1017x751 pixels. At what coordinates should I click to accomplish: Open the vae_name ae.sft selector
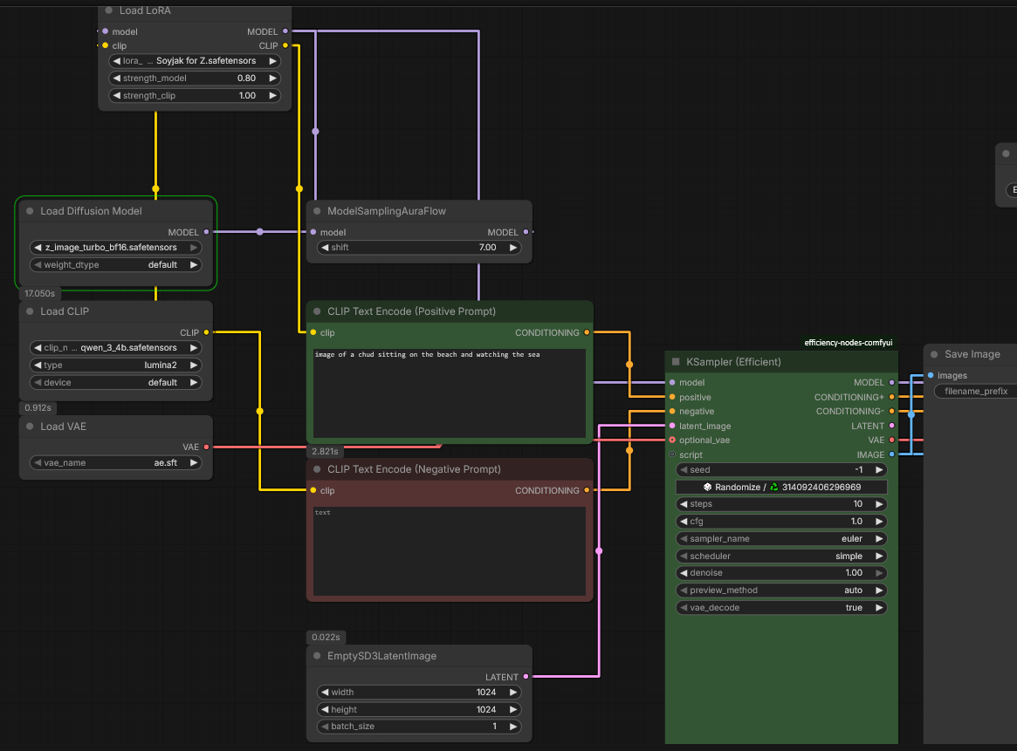[x=115, y=463]
